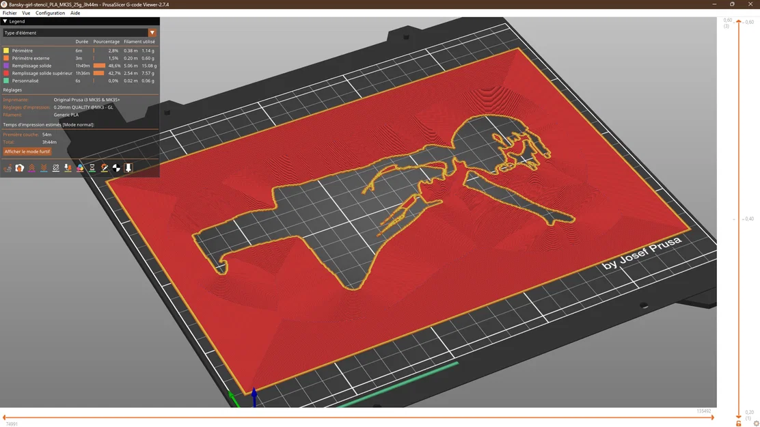Toggle retractions icon with upward chevrons
This screenshot has width=760, height=427.
point(31,167)
